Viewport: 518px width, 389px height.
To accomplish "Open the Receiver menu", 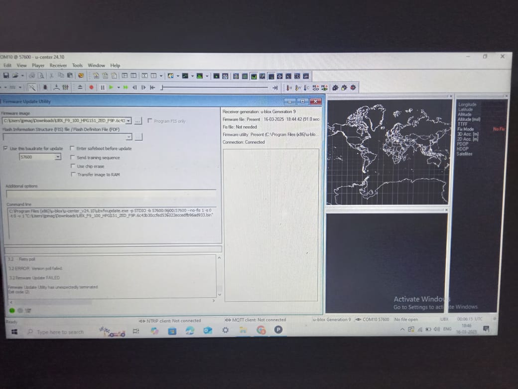I will [x=58, y=65].
